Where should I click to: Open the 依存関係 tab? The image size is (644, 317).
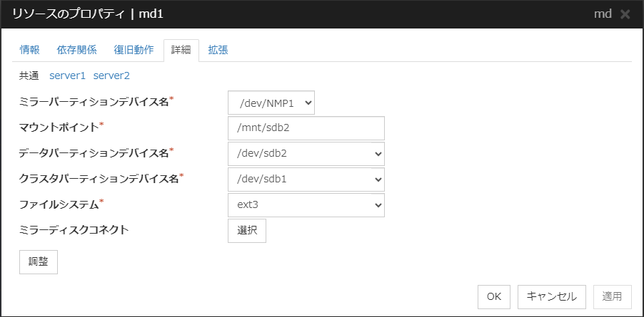coord(76,50)
